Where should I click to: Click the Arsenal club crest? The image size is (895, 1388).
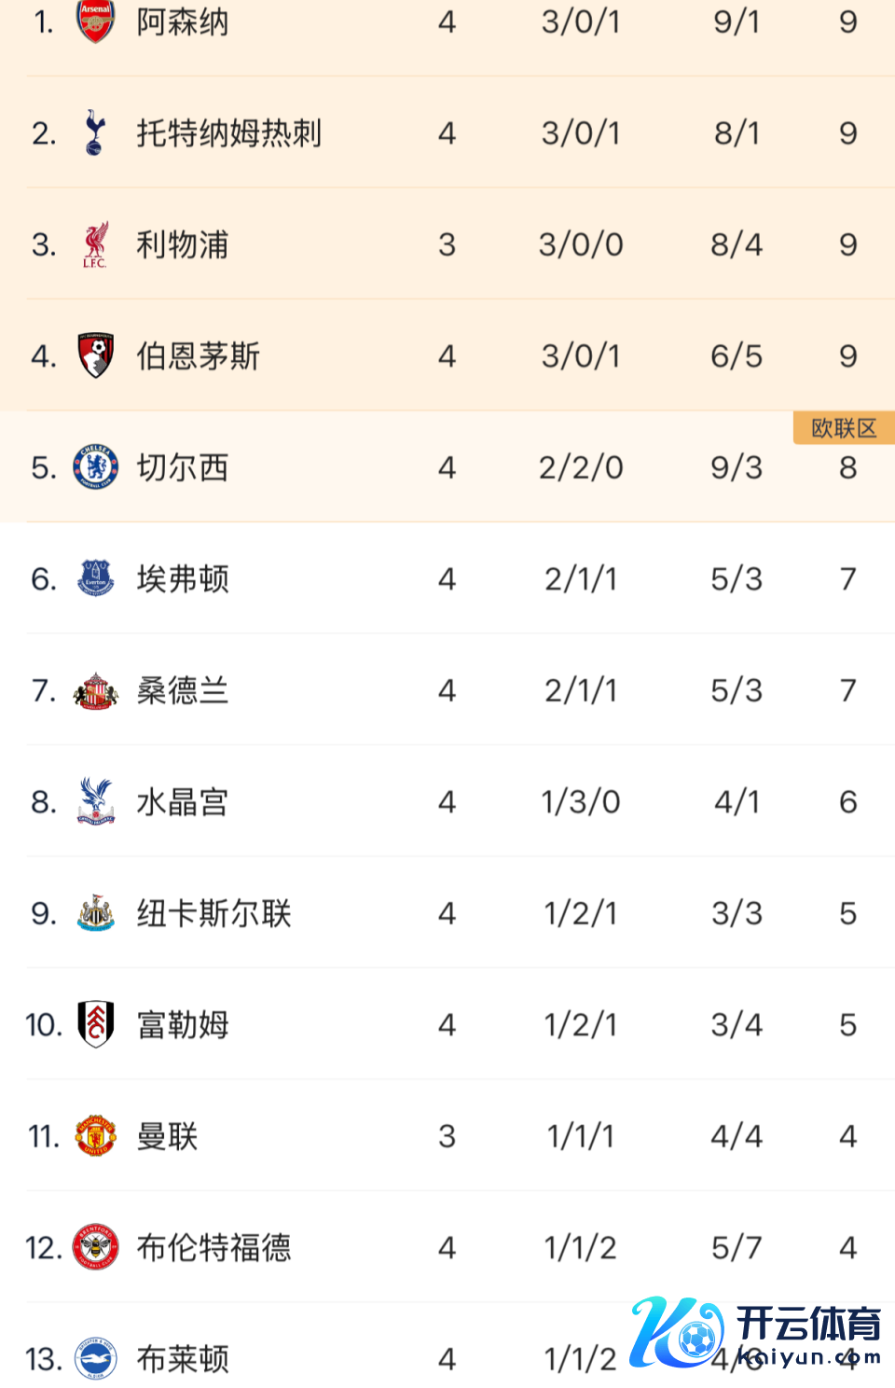click(x=95, y=21)
